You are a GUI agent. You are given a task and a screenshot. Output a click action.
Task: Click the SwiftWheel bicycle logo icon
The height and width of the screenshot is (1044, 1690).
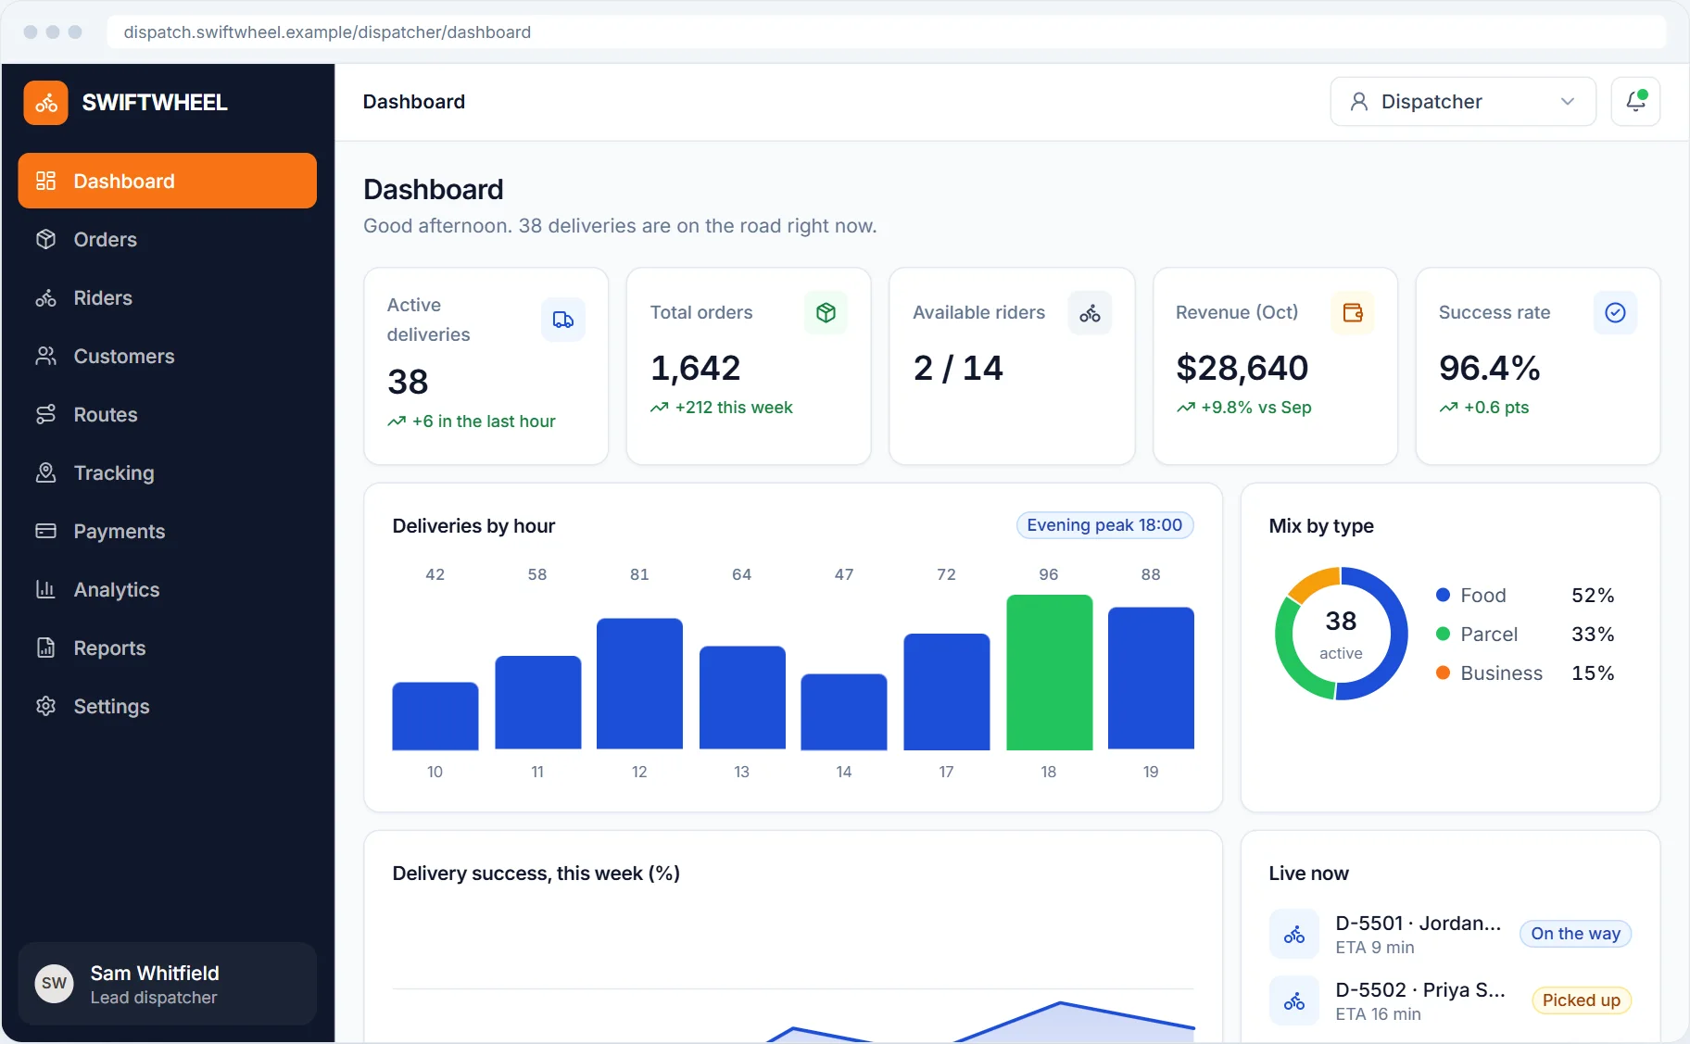[x=45, y=103]
